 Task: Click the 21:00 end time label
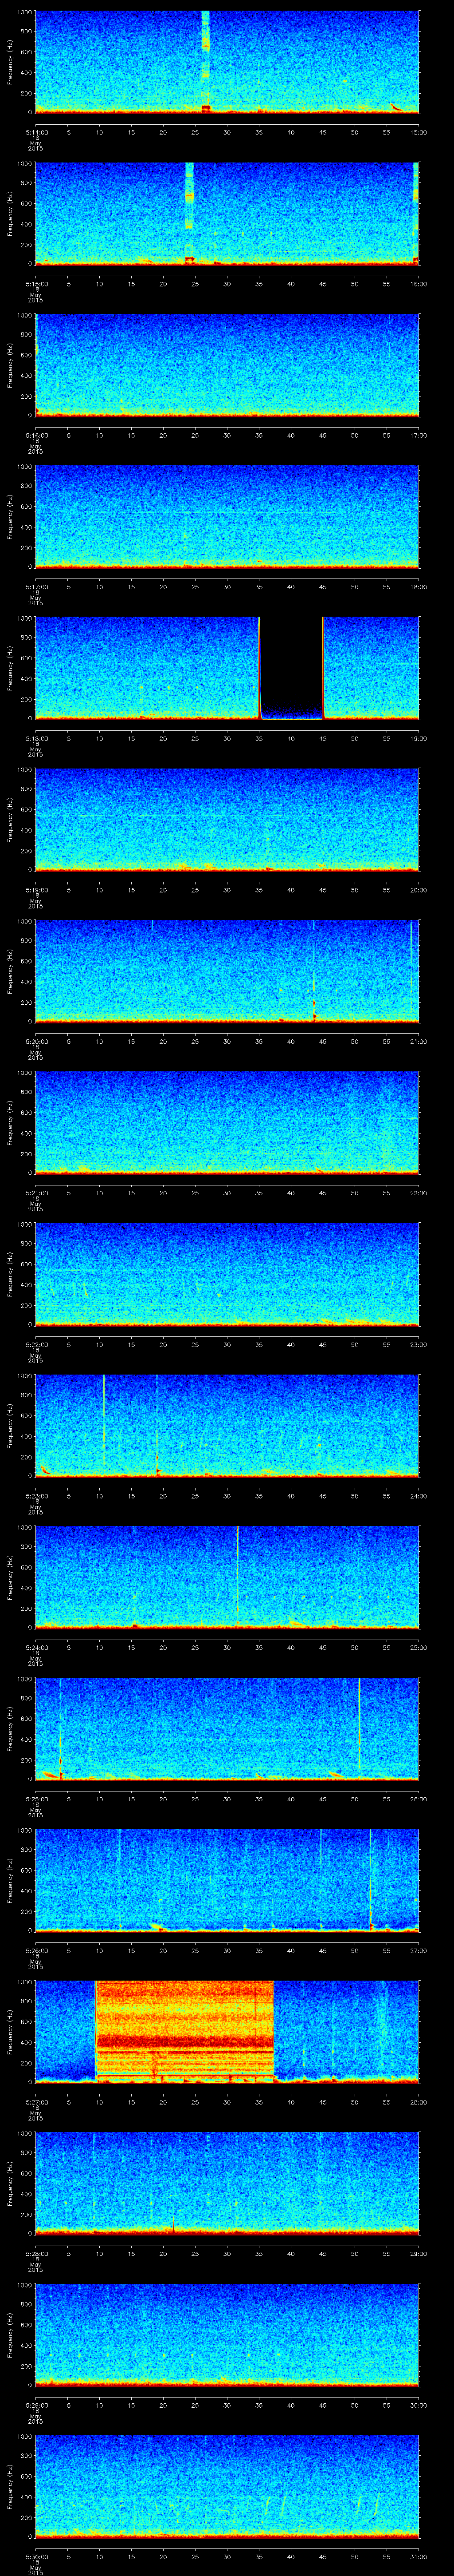click(418, 1041)
